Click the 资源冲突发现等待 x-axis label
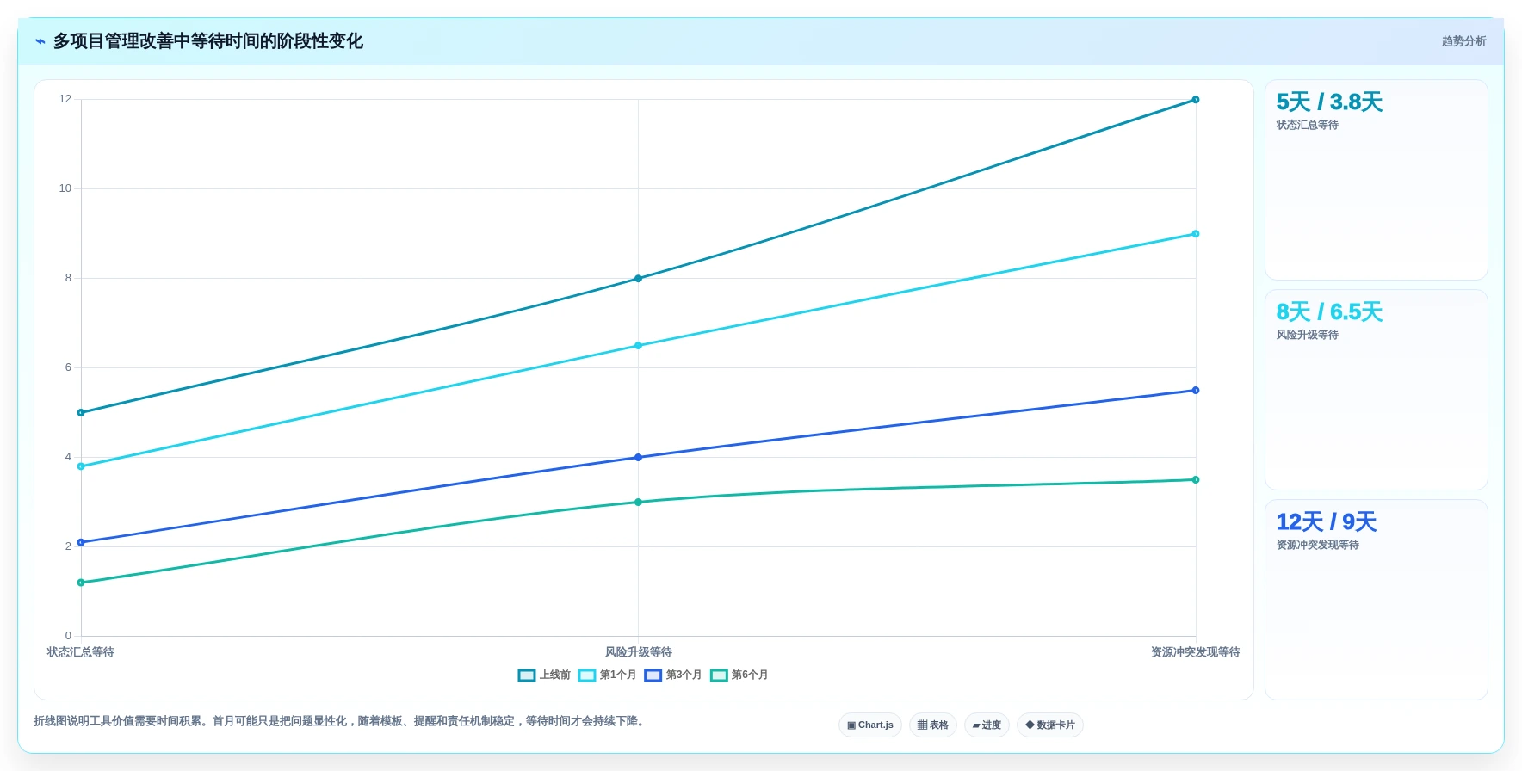This screenshot has width=1522, height=771. (1196, 652)
